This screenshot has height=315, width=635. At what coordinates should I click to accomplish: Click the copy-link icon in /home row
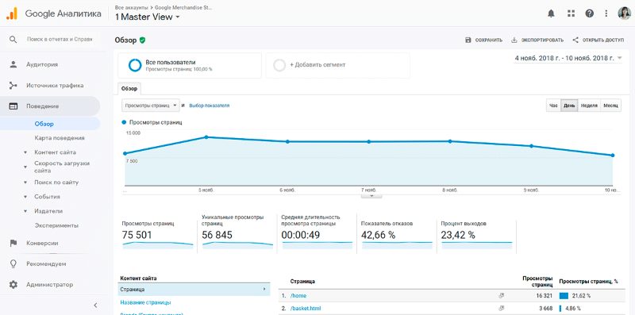(x=502, y=296)
